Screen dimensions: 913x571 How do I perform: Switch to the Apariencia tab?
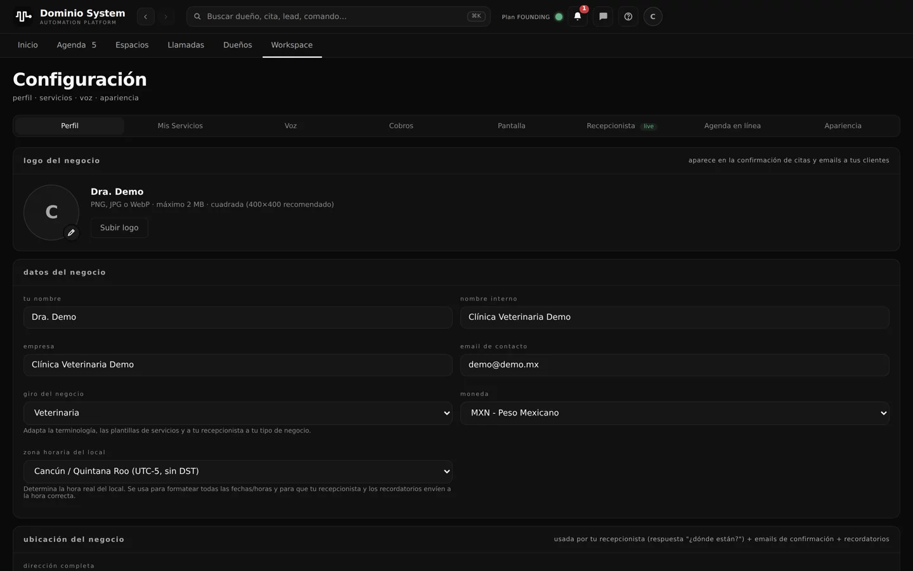(843, 126)
